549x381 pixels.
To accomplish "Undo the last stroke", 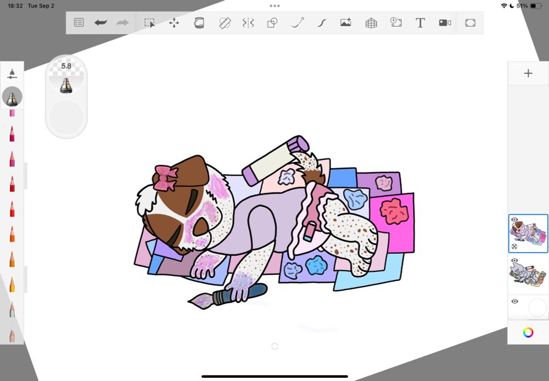I will pos(100,22).
